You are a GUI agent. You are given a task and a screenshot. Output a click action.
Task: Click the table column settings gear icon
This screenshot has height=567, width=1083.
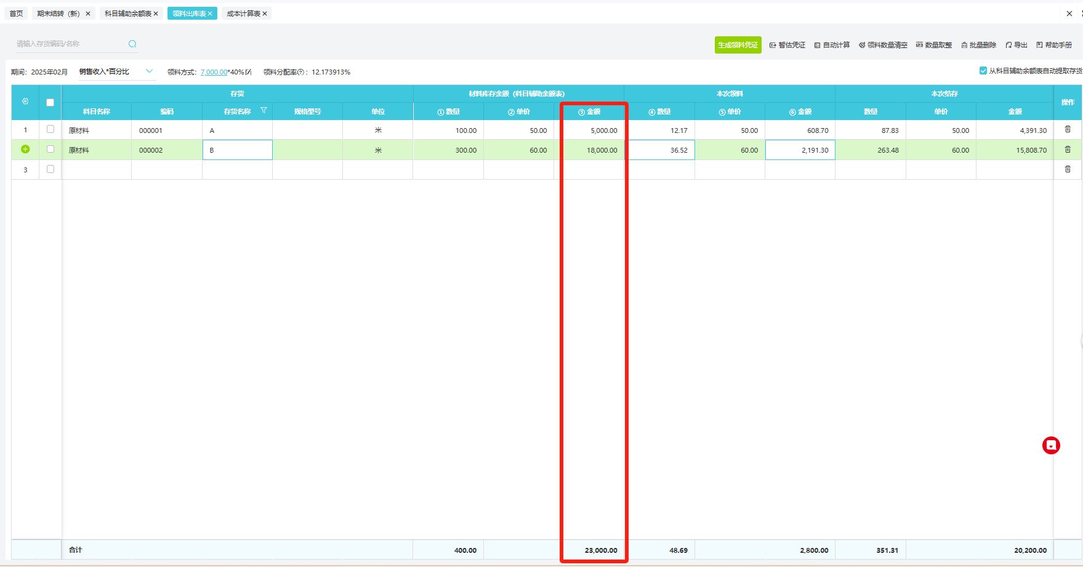coord(25,102)
